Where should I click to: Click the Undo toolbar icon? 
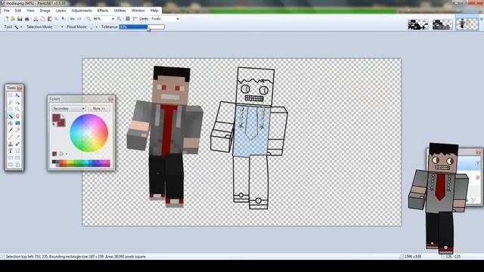tap(73, 19)
